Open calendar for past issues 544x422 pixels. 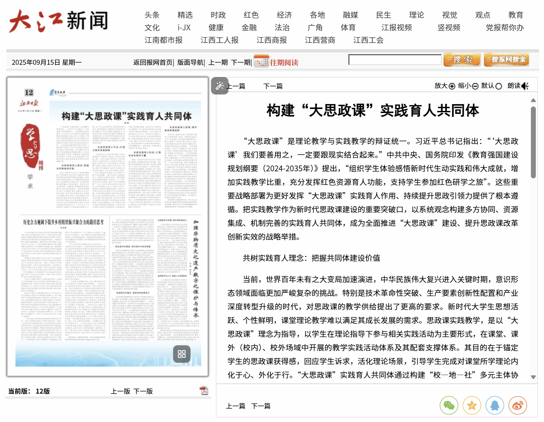coord(261,61)
